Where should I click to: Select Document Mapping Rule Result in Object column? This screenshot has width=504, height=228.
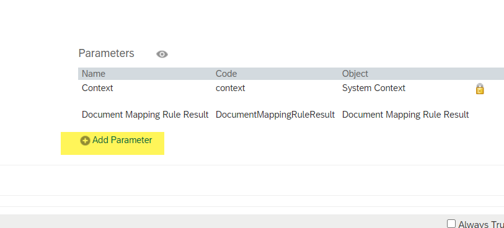pyautogui.click(x=405, y=115)
